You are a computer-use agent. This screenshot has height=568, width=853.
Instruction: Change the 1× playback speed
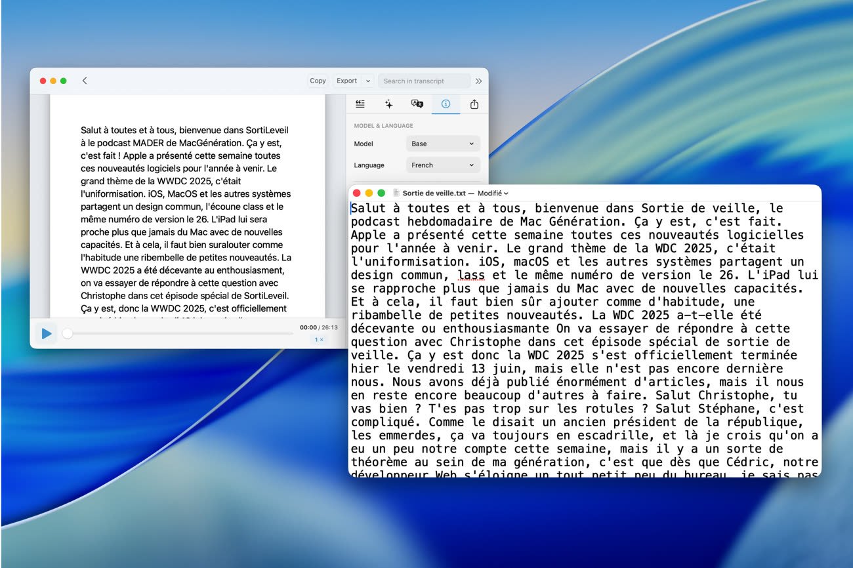pyautogui.click(x=319, y=340)
